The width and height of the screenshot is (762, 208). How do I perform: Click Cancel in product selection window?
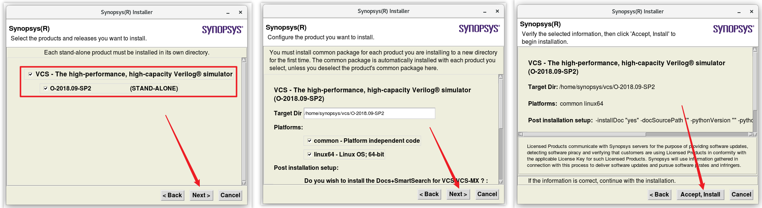[x=230, y=195]
